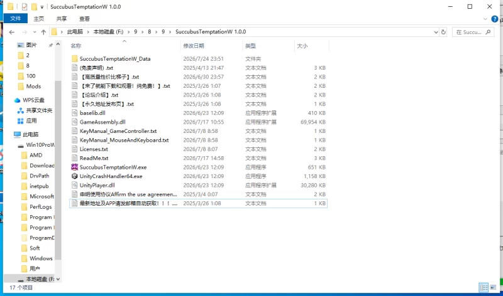Viewport: 503px width, 296px height.
Task: Switch to large icons view layout
Action: (493, 287)
